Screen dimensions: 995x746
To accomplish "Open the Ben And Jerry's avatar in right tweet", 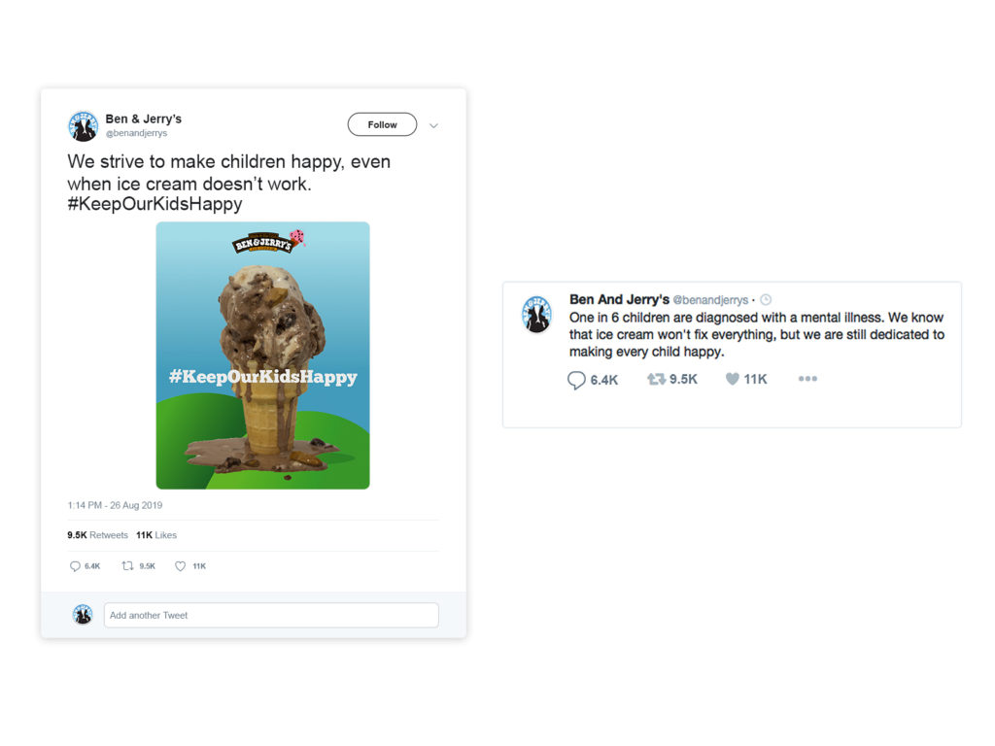I will click(x=536, y=314).
